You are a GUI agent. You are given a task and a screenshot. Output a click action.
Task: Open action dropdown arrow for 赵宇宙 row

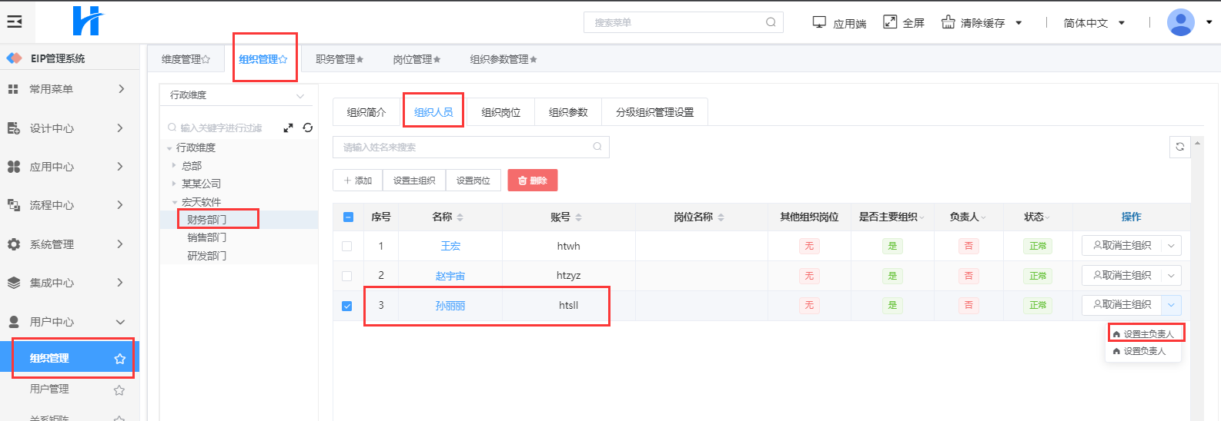pos(1171,275)
